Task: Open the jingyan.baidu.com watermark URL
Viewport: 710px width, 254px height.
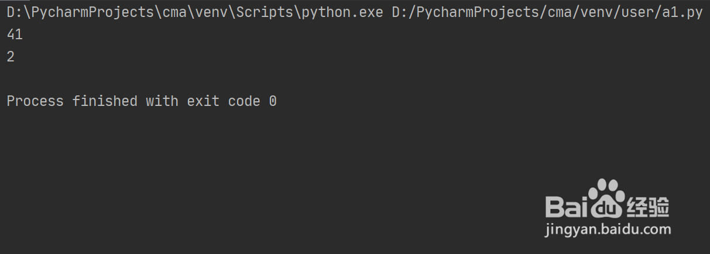Action: (608, 229)
